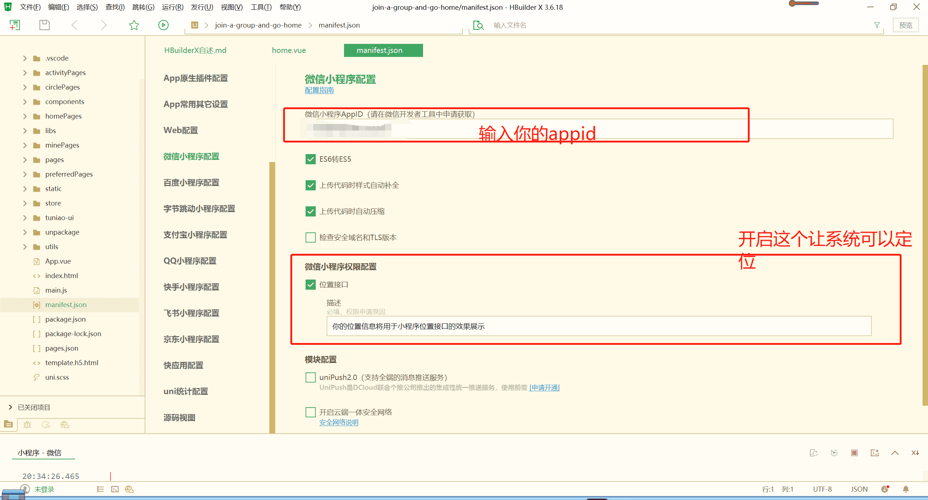
Task: Uncheck ES6转ES5 checkbox
Action: pyautogui.click(x=311, y=159)
